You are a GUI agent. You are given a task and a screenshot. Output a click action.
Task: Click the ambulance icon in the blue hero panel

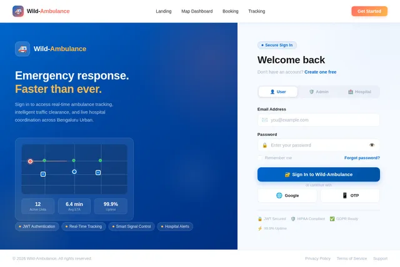pyautogui.click(x=22, y=49)
